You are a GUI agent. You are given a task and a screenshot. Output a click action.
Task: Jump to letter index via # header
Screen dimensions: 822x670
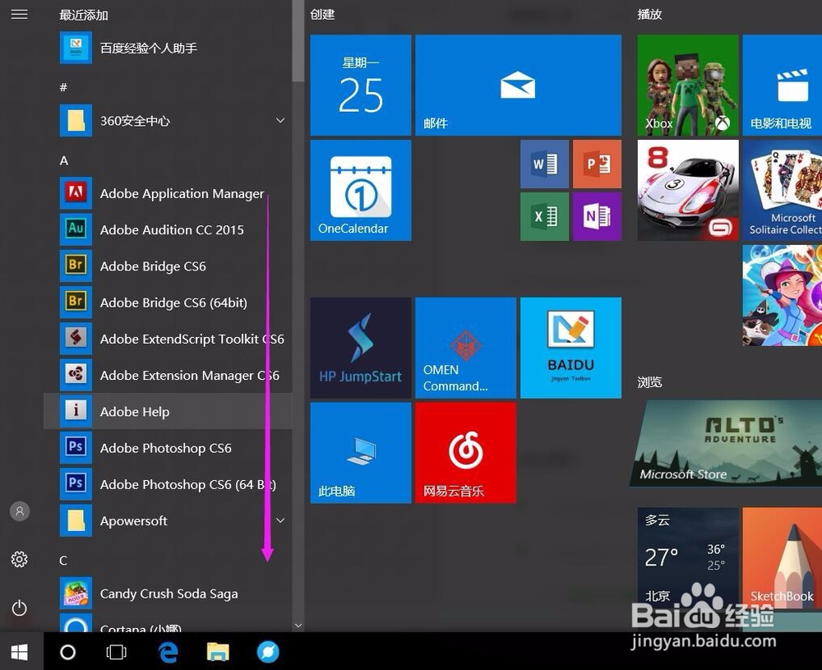click(63, 87)
